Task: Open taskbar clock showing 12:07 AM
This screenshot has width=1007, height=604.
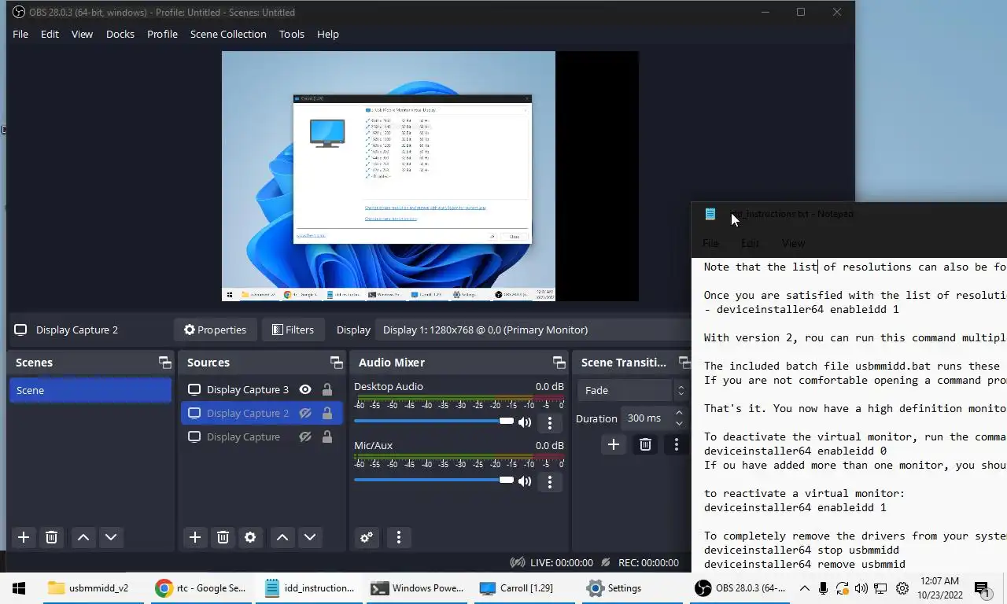Action: click(939, 588)
